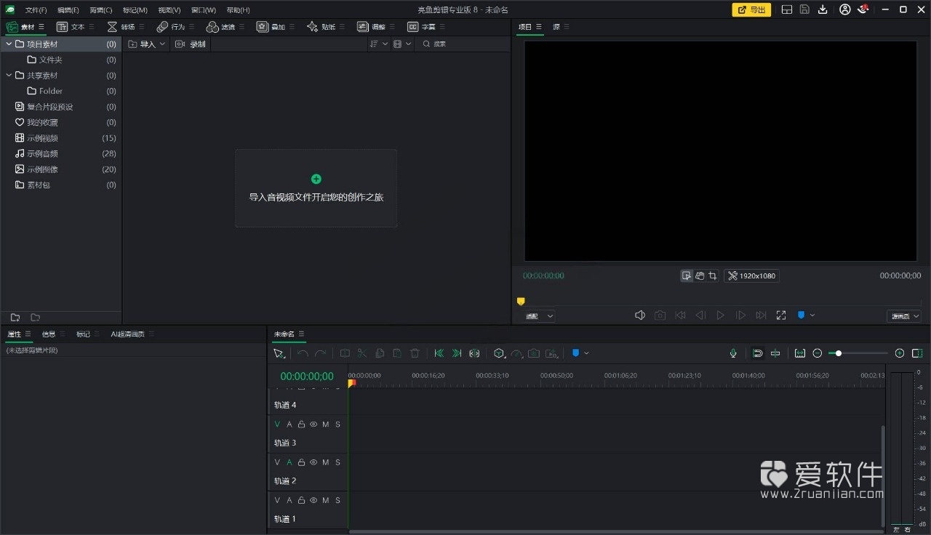Click the mute speaker icon under the preview
This screenshot has width=931, height=535.
[x=639, y=315]
